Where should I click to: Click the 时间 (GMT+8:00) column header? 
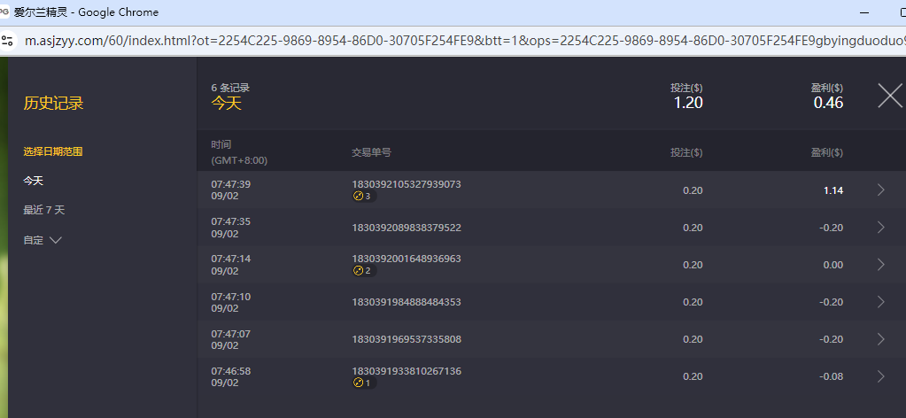click(x=239, y=152)
